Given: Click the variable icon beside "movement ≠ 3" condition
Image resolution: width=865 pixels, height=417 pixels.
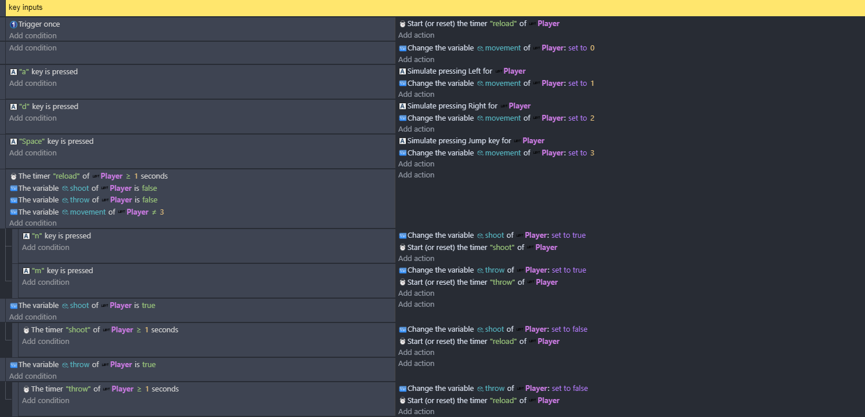Looking at the screenshot, I should click(13, 212).
